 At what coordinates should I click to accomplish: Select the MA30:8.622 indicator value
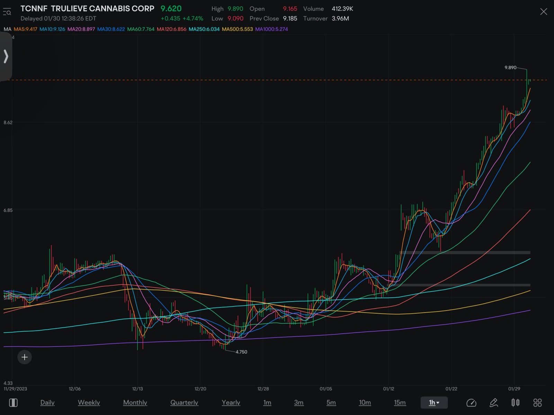111,29
